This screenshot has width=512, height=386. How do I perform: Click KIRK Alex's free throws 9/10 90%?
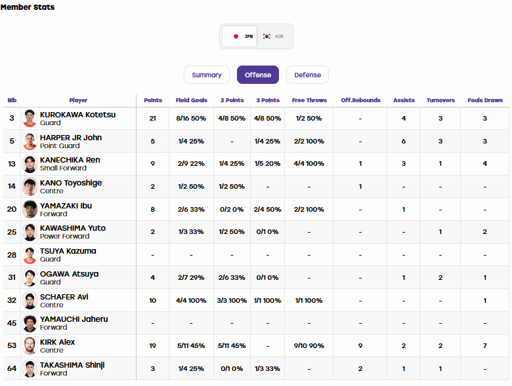[x=309, y=345]
